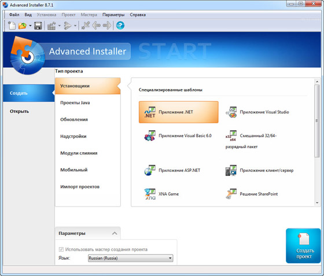The height and width of the screenshot is (276, 324).
Task: Toggle Использовать мастер создания проекта checkbox
Action: pos(61,249)
